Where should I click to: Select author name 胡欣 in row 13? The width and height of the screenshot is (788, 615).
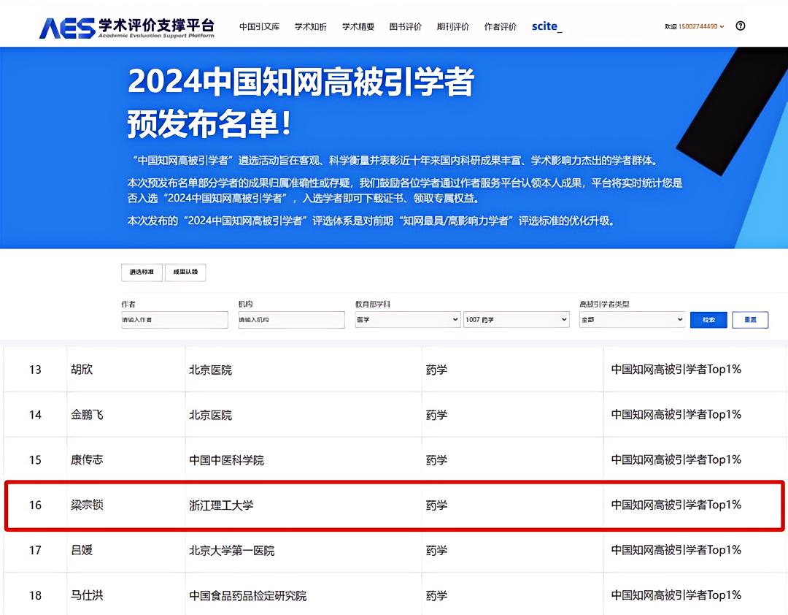click(82, 370)
